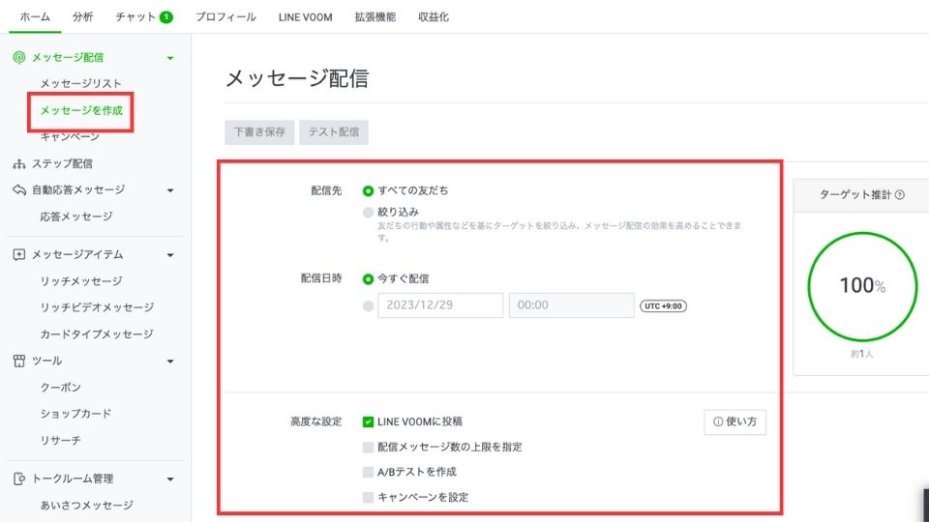
Task: Uncheck LINE VOOMに投稿 checkbox
Action: click(368, 422)
